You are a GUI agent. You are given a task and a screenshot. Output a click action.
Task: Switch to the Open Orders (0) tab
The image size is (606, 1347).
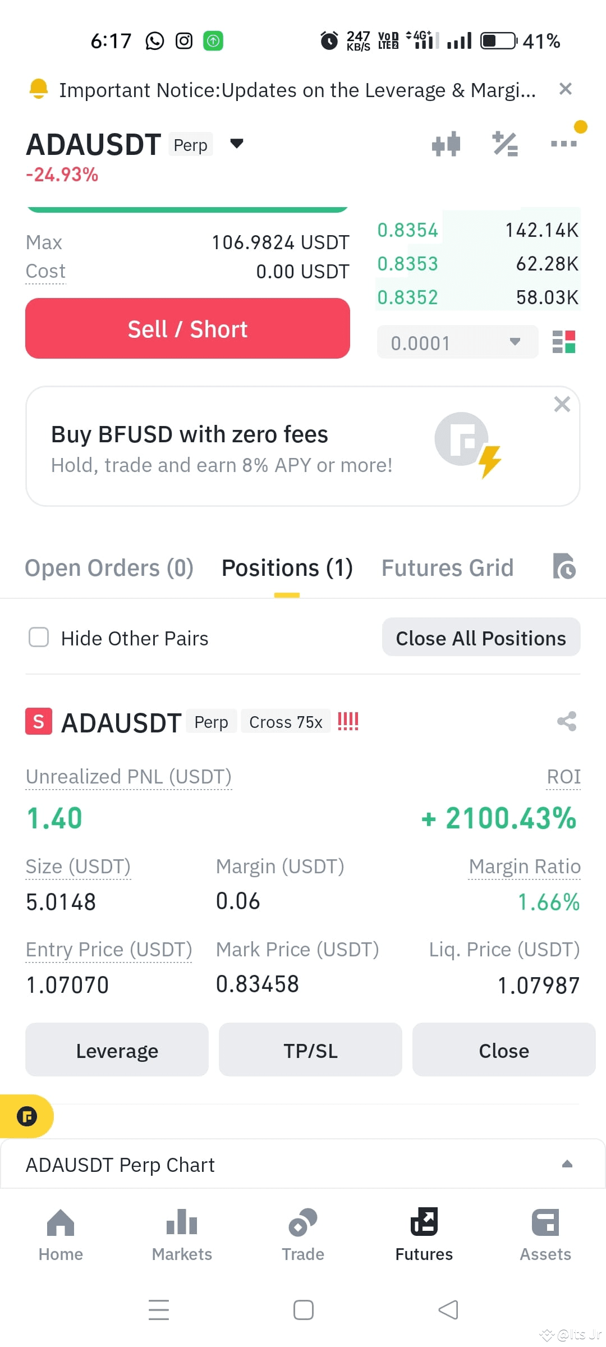point(109,568)
